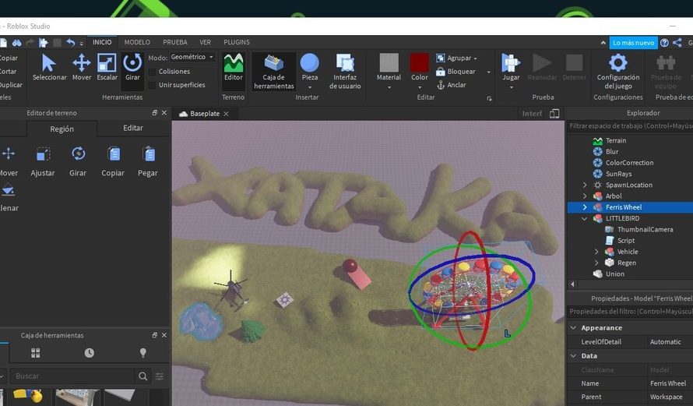Click the Jugar play button

coord(511,68)
